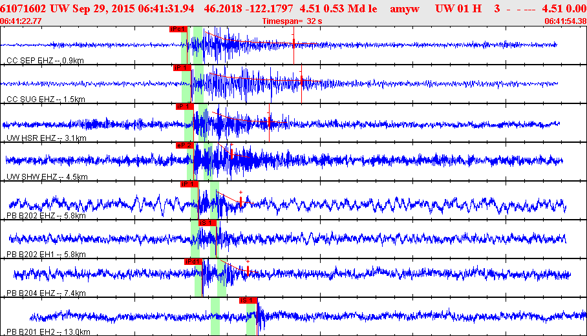The height and width of the screenshot is (336, 587).
Task: Click the iPd1 pick flag on B204 trace
Action: click(x=193, y=262)
